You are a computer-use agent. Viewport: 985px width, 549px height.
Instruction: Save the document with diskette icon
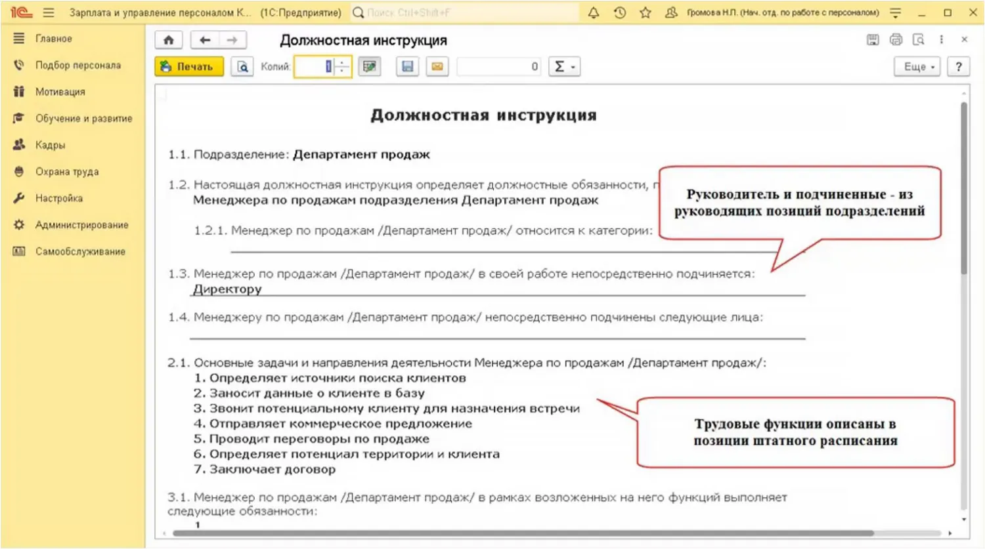408,66
